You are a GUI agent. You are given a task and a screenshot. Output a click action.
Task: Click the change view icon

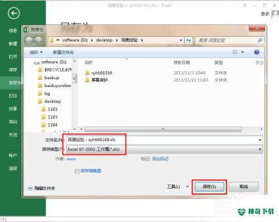[235, 52]
